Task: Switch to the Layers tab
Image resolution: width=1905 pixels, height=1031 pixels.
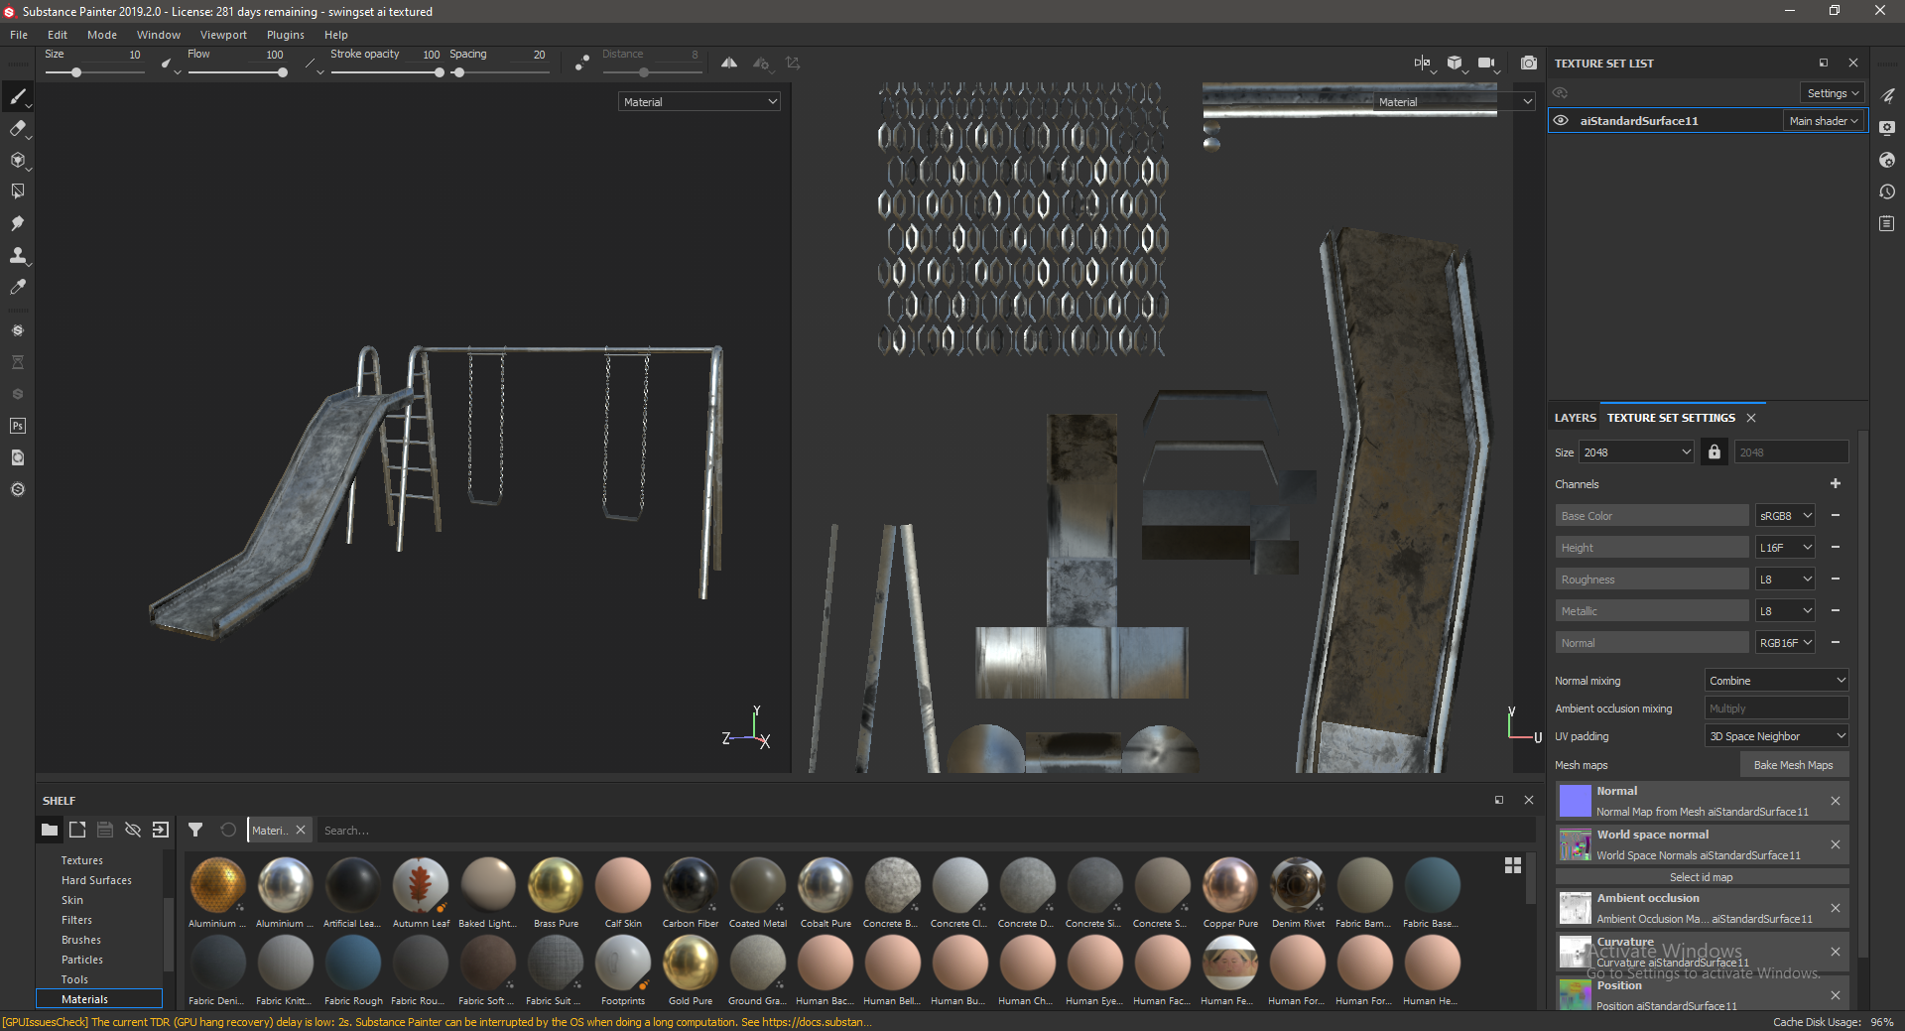Action: click(x=1575, y=418)
